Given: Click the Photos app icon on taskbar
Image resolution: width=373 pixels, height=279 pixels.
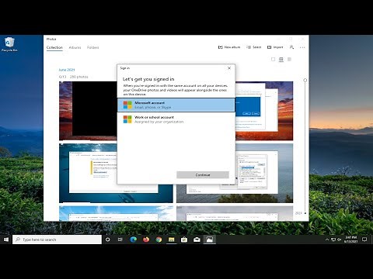Looking at the screenshot, I should coord(210,239).
